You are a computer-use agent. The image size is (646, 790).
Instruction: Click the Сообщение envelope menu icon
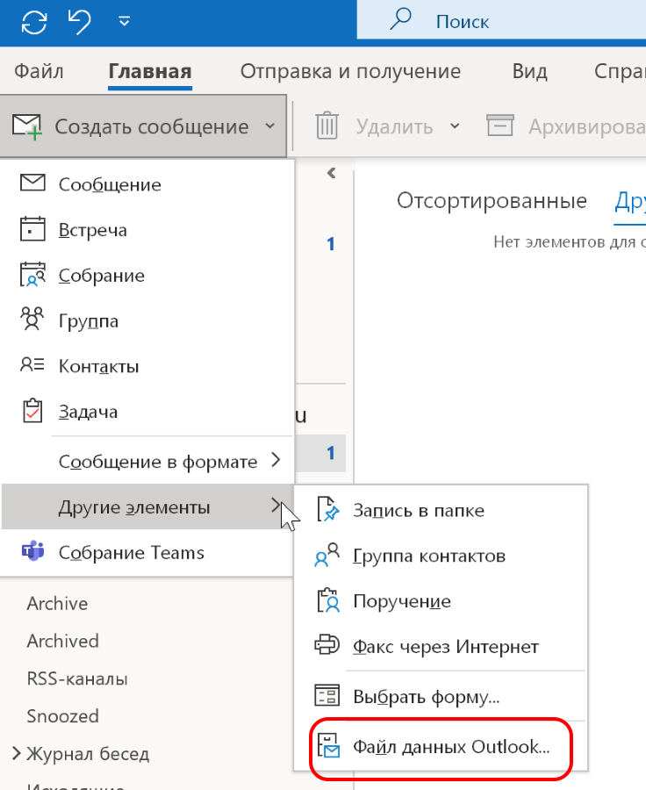(32, 183)
